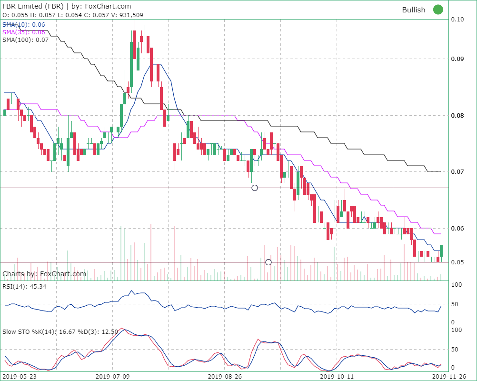Image resolution: width=477 pixels, height=381 pixels.
Task: Click the green Bullish status indicator dot
Action: (438, 10)
